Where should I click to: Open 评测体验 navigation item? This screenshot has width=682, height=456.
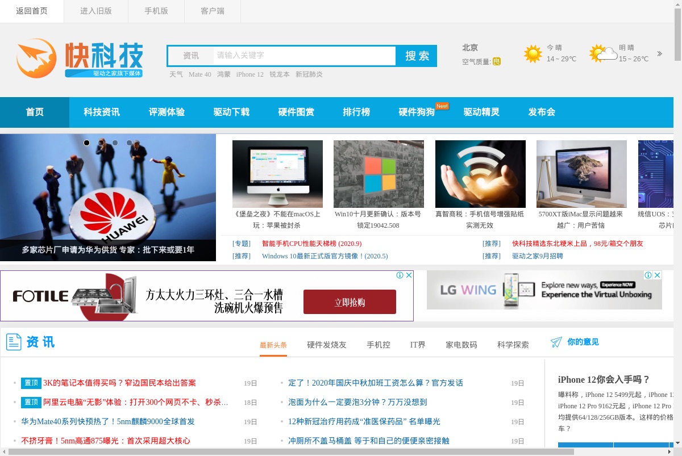click(x=167, y=112)
